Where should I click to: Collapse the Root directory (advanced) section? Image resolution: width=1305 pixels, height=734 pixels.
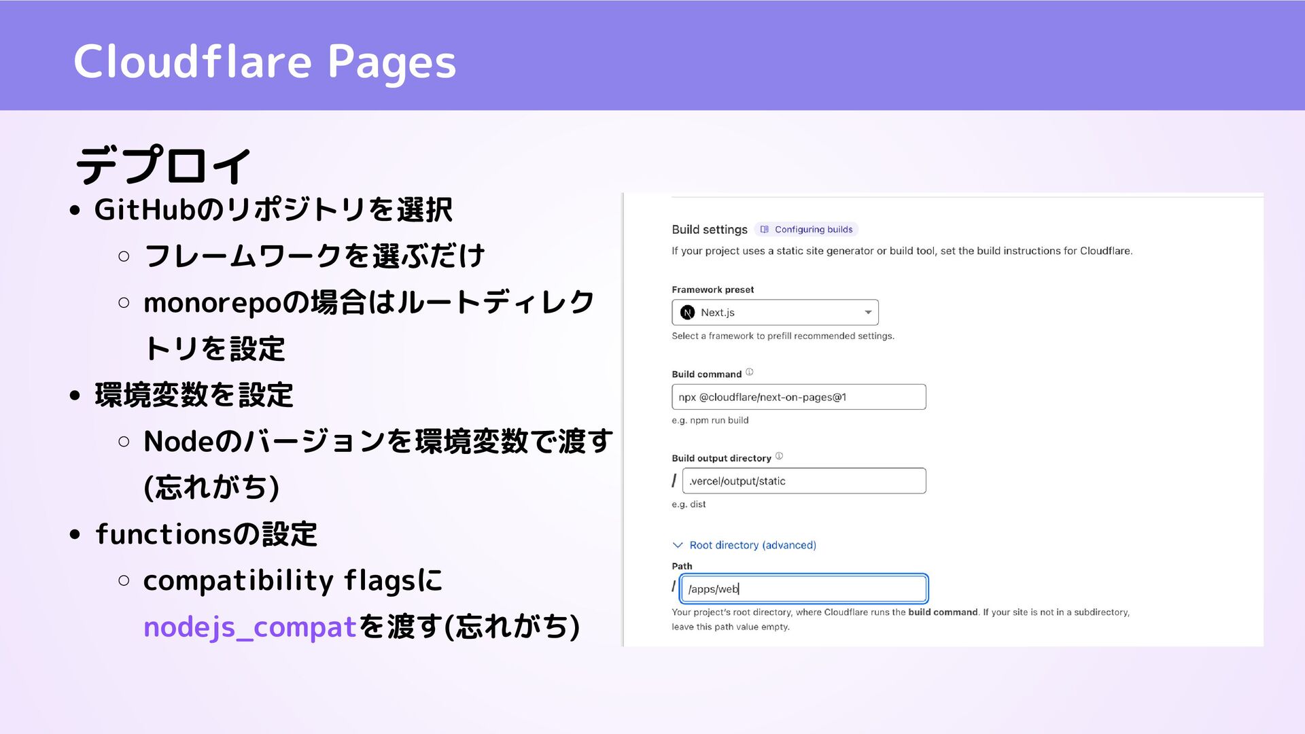744,545
